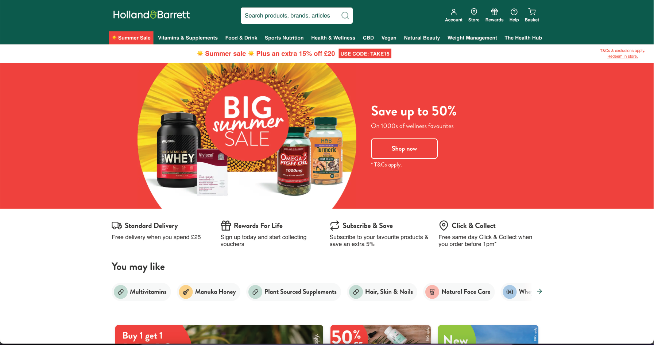Follow the Redeem in store link
The width and height of the screenshot is (654, 345).
click(x=622, y=56)
